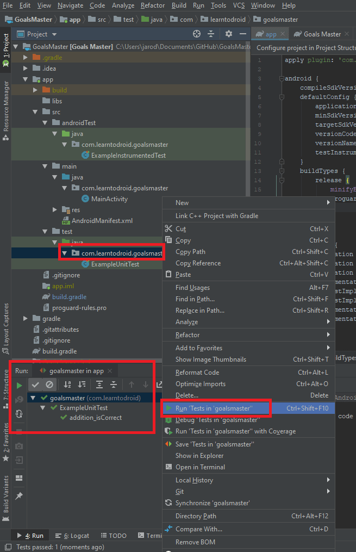
Task: Click the Export test results icon
Action: [x=159, y=384]
